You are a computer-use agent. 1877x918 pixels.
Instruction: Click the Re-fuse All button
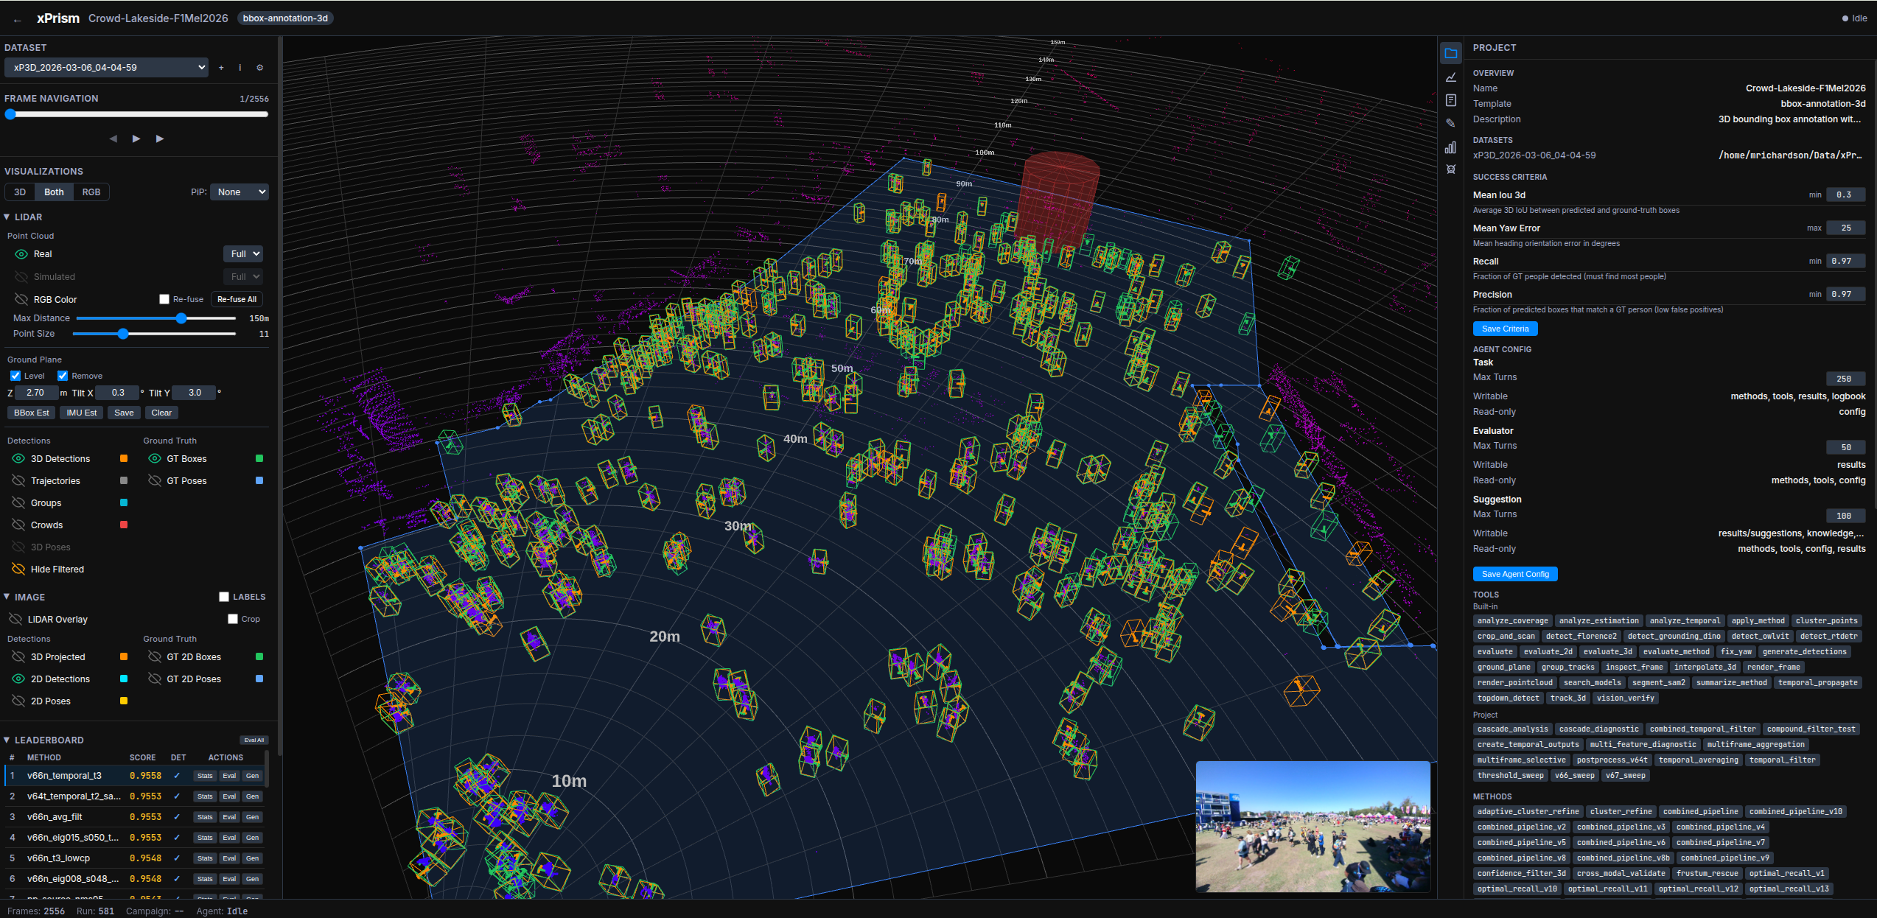[237, 300]
